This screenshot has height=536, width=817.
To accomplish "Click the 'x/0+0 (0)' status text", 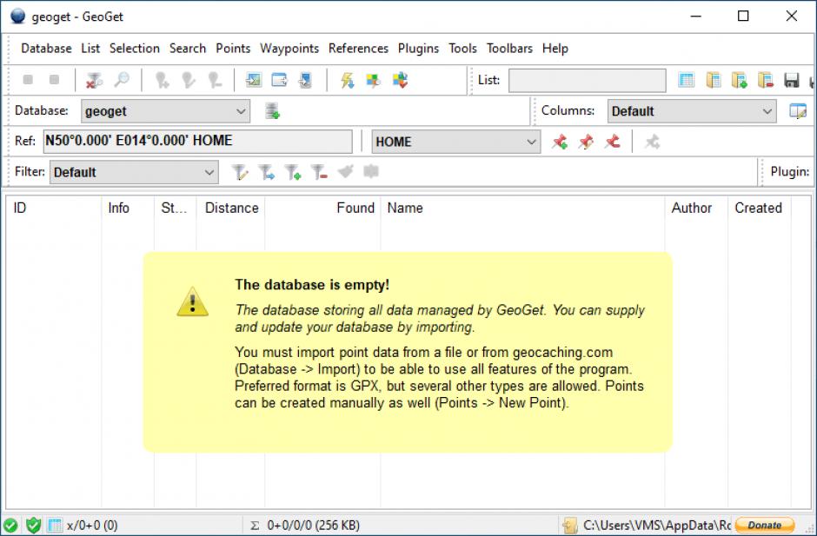I will pos(92,525).
